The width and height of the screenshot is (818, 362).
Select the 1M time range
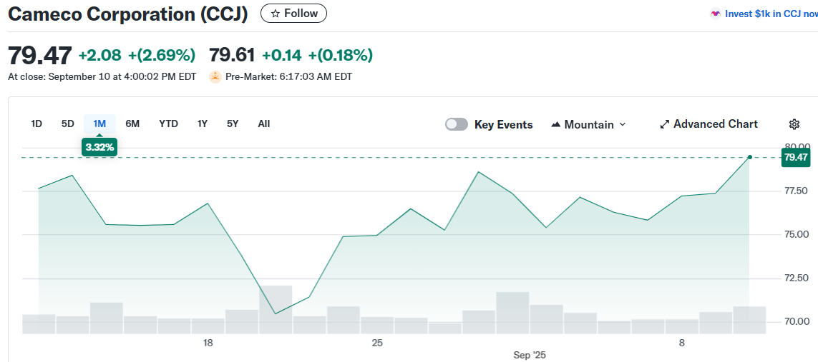pyautogui.click(x=99, y=124)
